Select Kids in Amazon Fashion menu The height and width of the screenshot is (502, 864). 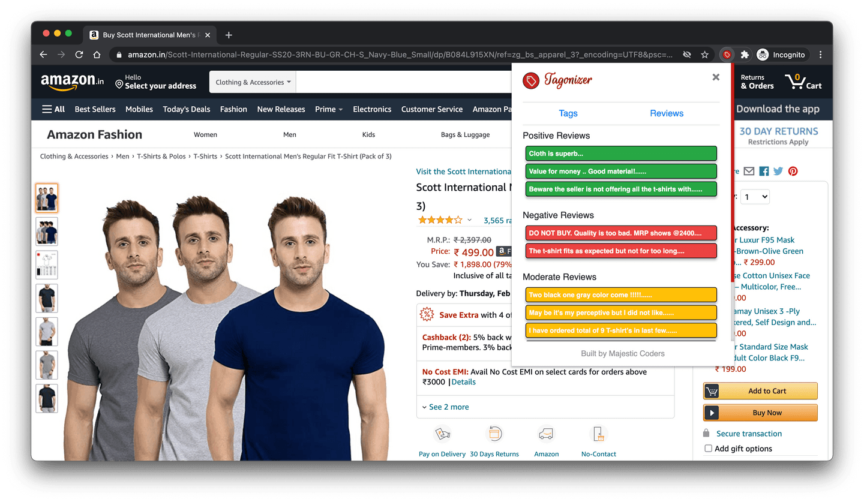[x=368, y=134]
